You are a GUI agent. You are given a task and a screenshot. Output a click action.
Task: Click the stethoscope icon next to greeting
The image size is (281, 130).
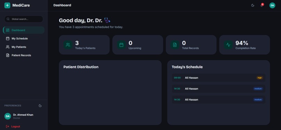pyautogui.click(x=107, y=21)
